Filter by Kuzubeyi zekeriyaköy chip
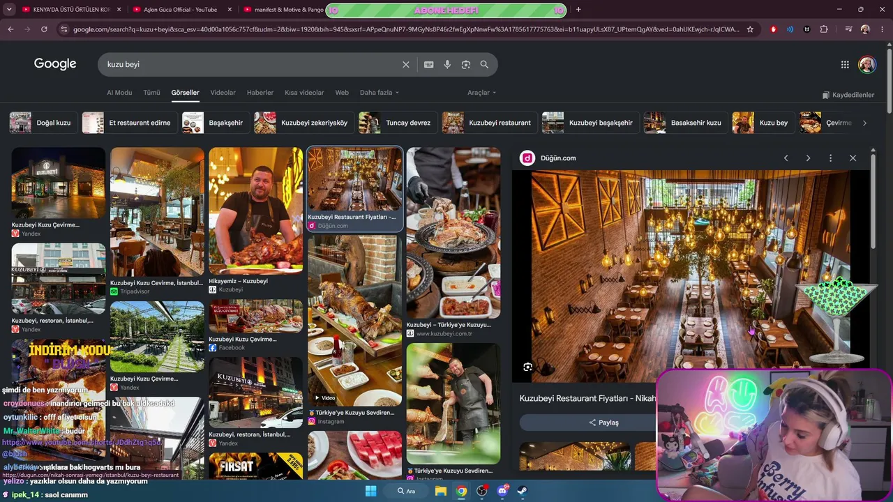This screenshot has height=502, width=893. [x=303, y=123]
